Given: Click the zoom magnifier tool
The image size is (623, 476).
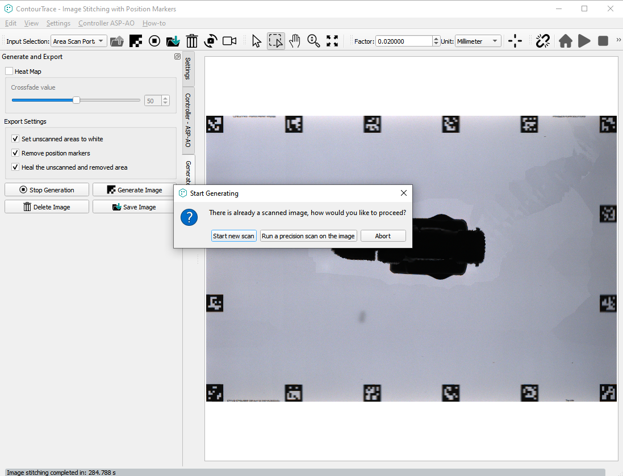Looking at the screenshot, I should [x=313, y=41].
